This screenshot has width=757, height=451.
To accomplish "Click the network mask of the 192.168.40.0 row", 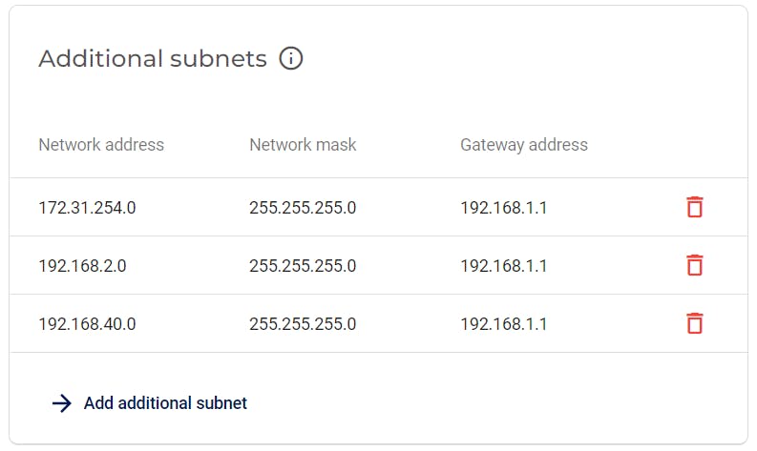I will (303, 323).
